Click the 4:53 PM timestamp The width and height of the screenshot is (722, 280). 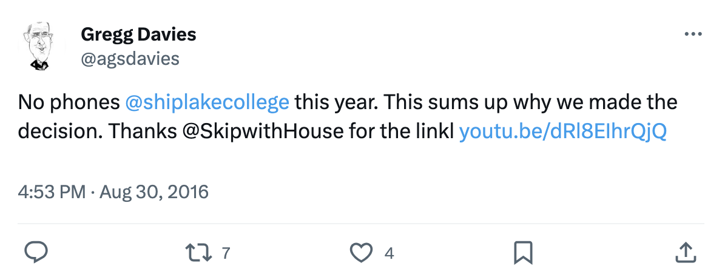point(52,192)
